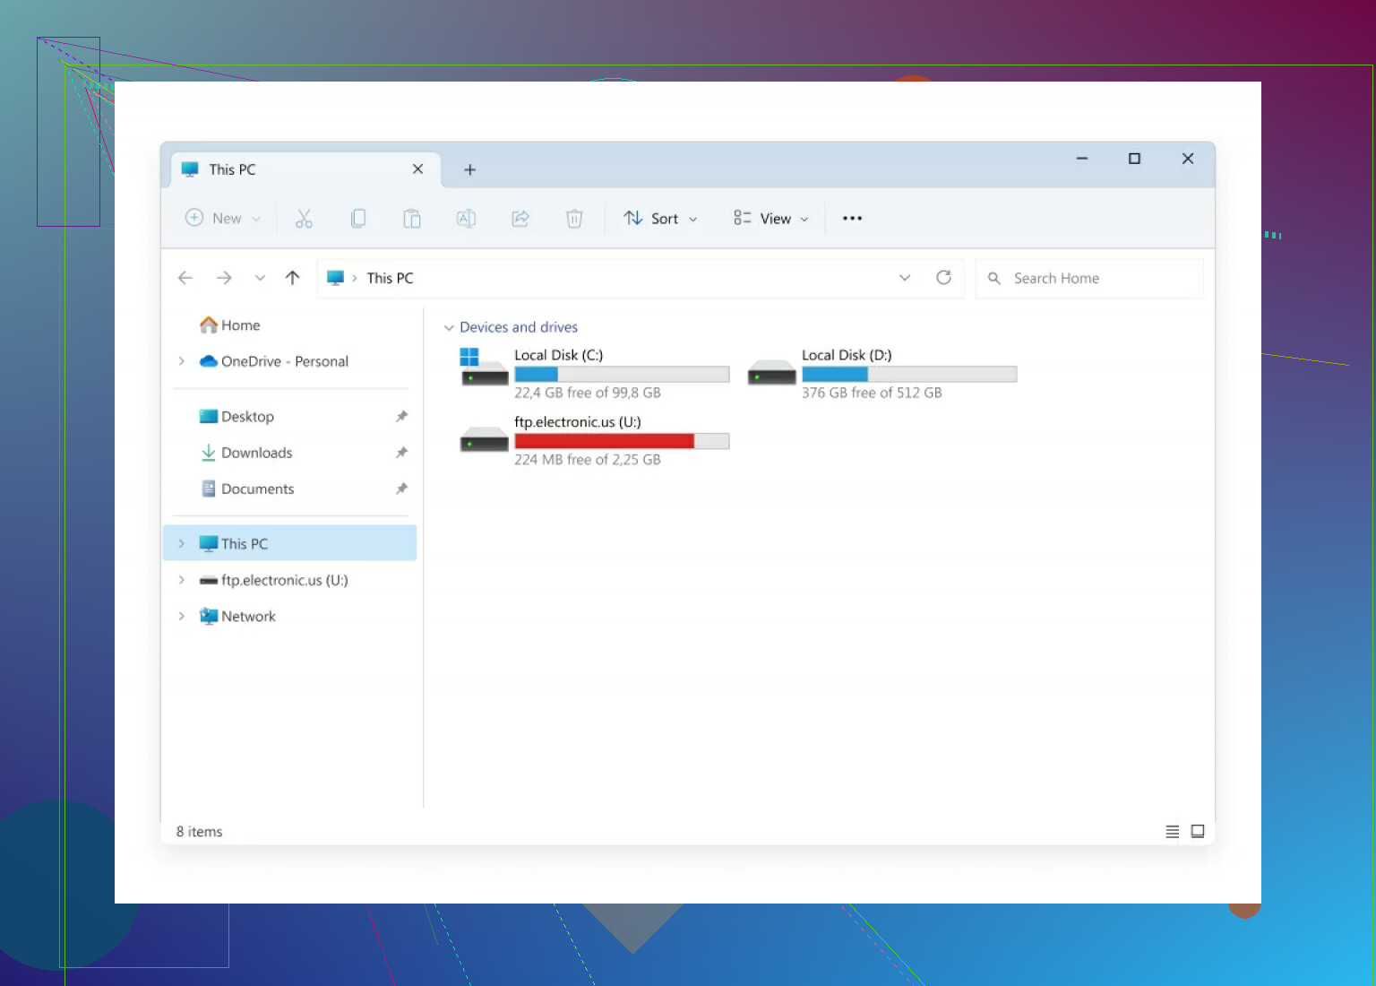This screenshot has width=1376, height=986.
Task: Select Downloads in the navigation pane
Action: 256,454
